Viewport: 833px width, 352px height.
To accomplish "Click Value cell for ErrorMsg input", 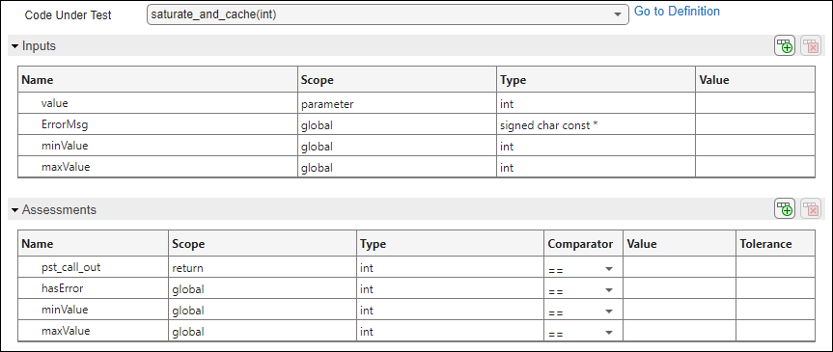I will [x=755, y=125].
